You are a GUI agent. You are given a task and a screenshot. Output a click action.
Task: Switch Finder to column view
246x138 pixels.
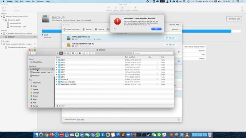pyautogui.click(x=64, y=53)
